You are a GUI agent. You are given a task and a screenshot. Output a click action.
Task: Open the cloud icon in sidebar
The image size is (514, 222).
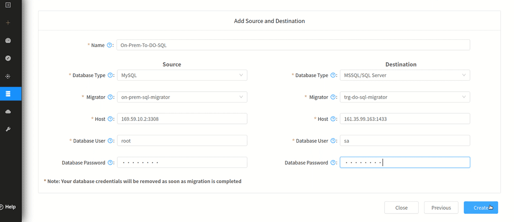(x=8, y=111)
